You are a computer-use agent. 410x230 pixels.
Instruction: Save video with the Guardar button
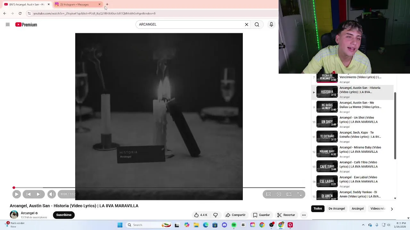261,215
